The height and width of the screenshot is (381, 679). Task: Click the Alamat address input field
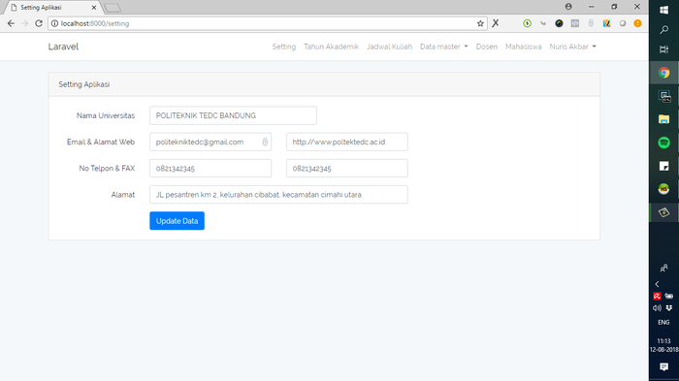278,195
